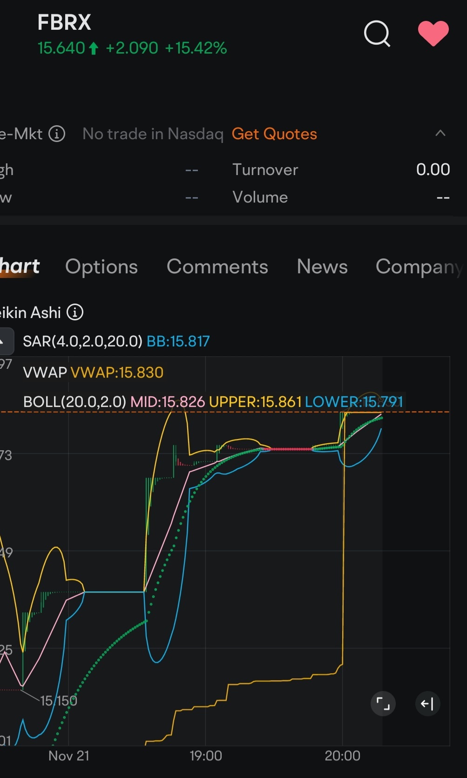
Task: Tap the UPPER:15.861 value
Action: tap(255, 401)
